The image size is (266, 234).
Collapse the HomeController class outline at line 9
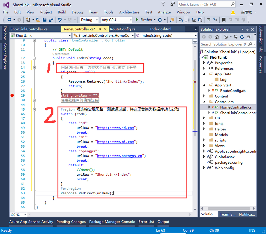pos(34,40)
